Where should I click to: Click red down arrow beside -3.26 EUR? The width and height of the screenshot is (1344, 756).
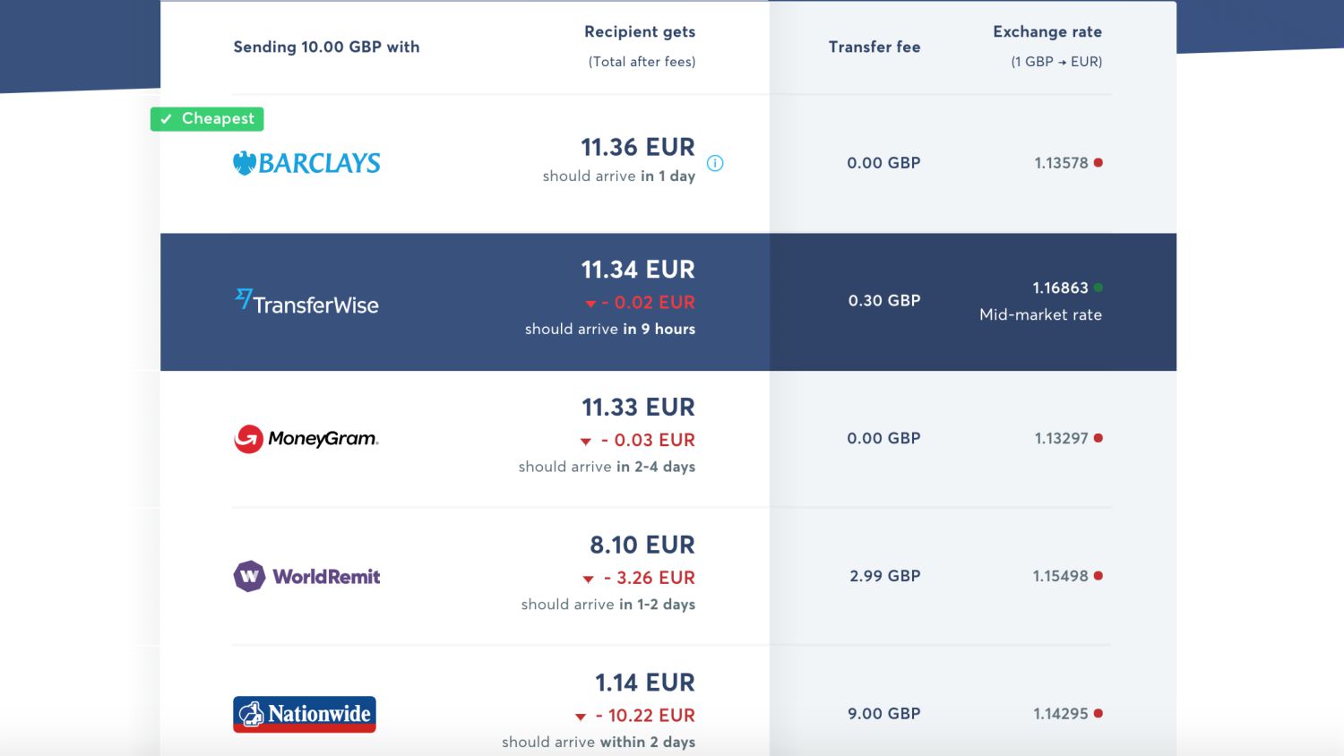[x=588, y=580]
